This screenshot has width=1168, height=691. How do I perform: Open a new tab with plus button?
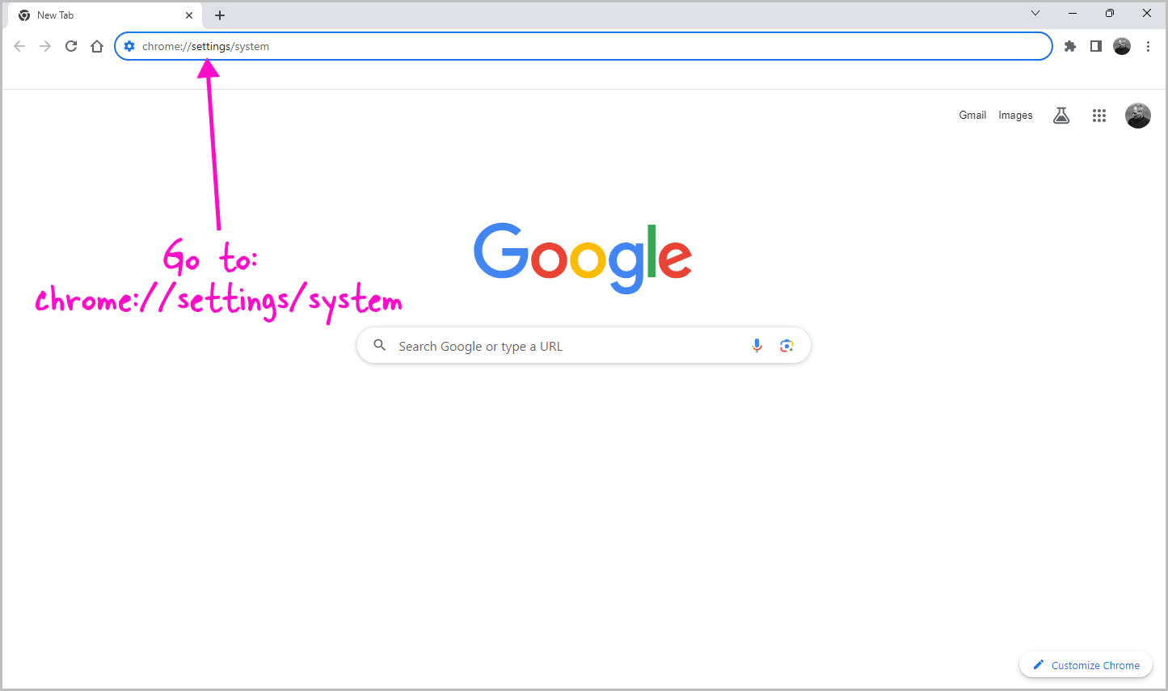pyautogui.click(x=219, y=15)
